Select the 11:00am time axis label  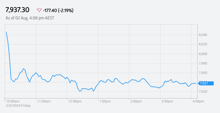pos(44,101)
